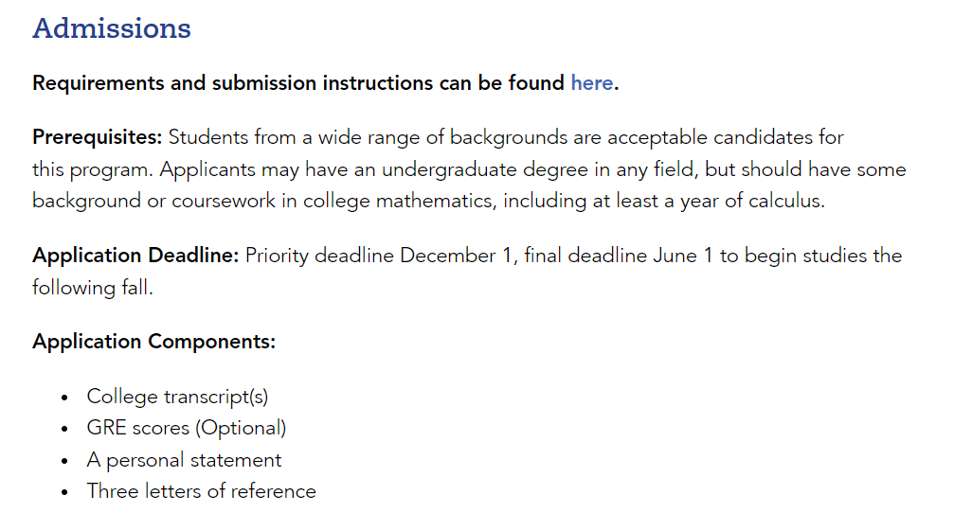
Task: Click the 'A personal statement' list item
Action: tap(185, 460)
